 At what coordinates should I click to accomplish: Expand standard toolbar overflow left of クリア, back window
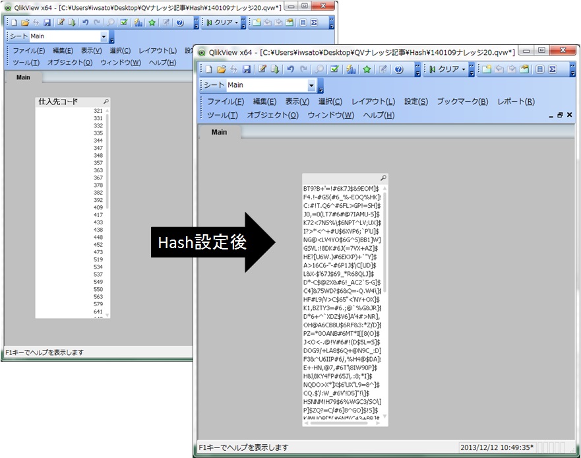[x=197, y=22]
